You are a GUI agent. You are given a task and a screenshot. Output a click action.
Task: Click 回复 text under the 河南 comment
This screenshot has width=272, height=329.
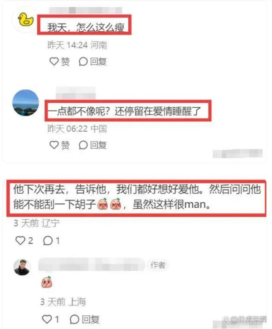click(x=98, y=62)
